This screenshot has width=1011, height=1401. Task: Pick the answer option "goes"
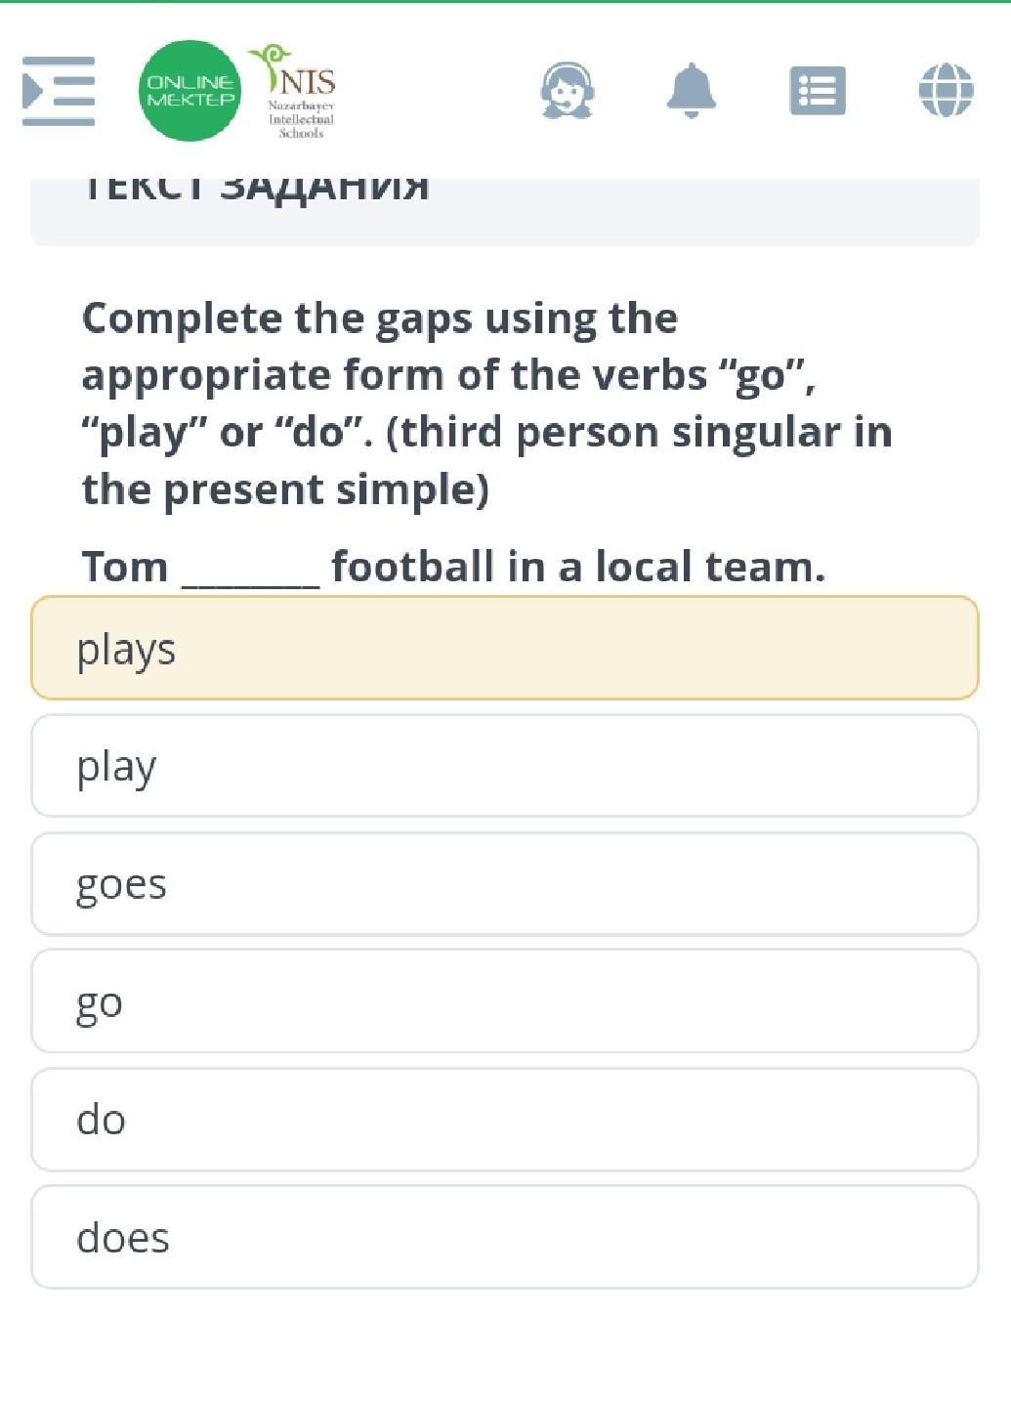coord(504,884)
